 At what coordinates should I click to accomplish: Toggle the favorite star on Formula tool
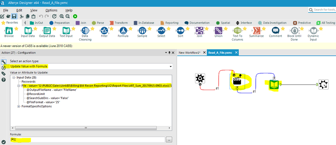coord(131,28)
